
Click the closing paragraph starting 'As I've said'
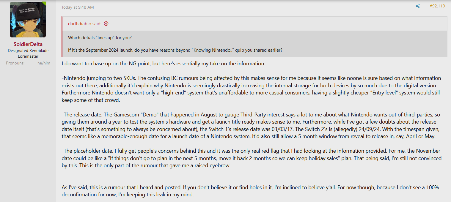coord(250,191)
